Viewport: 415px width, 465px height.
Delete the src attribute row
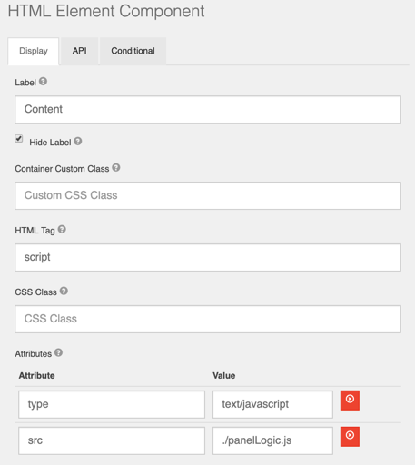(x=350, y=437)
